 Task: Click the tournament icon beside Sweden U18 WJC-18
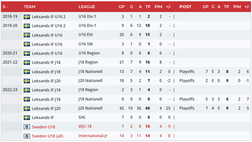pyautogui.click(x=27, y=126)
